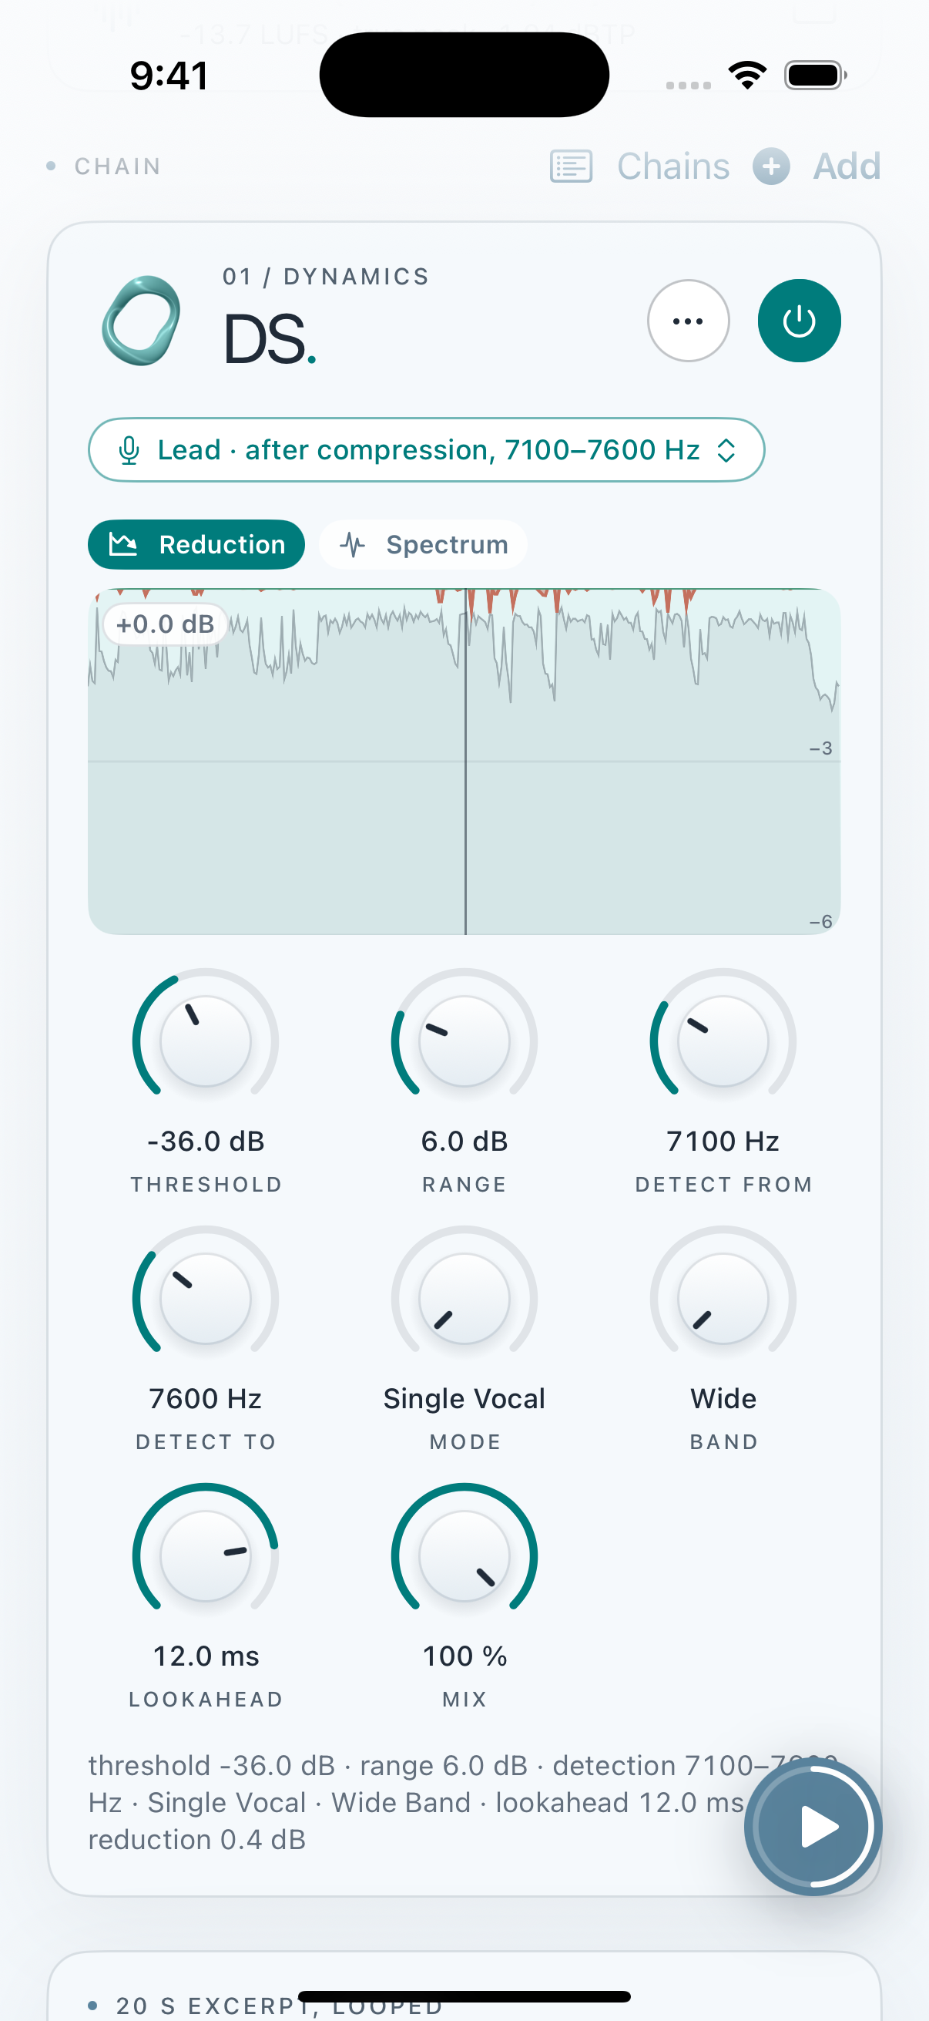Viewport: 929px width, 2021px height.
Task: Tap the Single Vocal mode value
Action: (x=464, y=1399)
